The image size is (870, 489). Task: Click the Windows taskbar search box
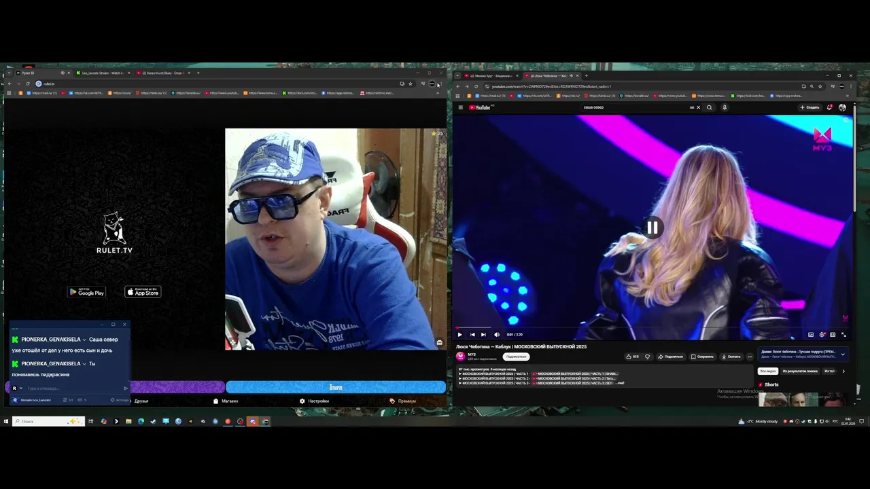tap(48, 421)
